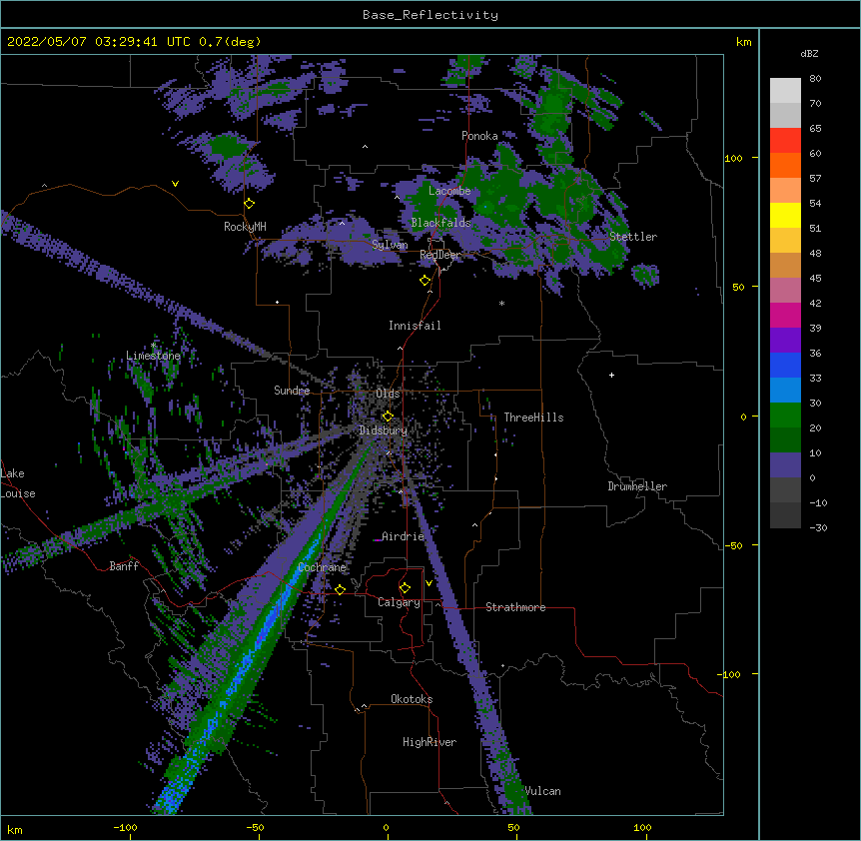The height and width of the screenshot is (841, 861).
Task: Click the 100 tick on the bottom axis
Action: [x=642, y=827]
